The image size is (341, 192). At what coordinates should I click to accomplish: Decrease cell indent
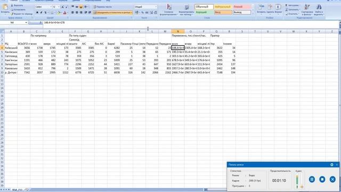coord(86,13)
